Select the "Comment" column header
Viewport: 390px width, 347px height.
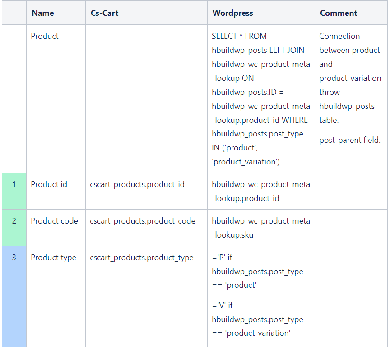tap(339, 13)
